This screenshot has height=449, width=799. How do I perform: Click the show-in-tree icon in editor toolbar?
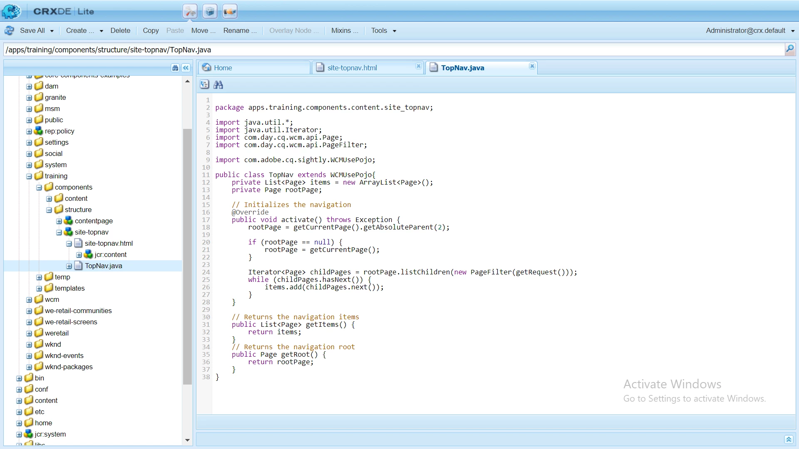[x=204, y=84]
